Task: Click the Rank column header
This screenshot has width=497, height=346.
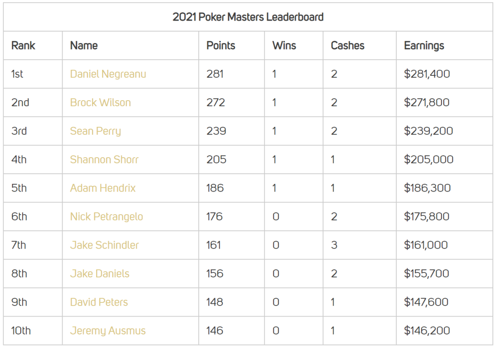Action: pos(23,45)
